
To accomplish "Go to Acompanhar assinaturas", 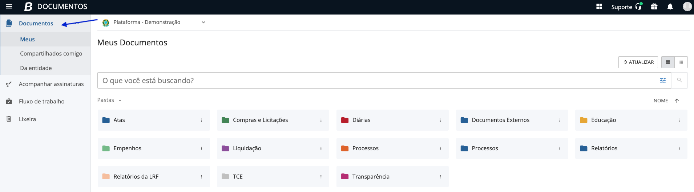I will 51,84.
